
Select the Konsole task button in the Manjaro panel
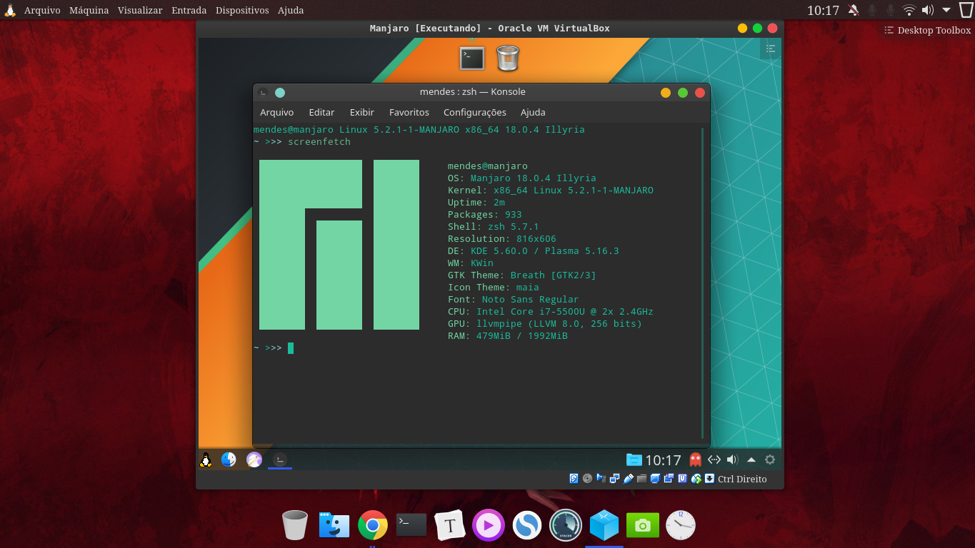point(280,460)
